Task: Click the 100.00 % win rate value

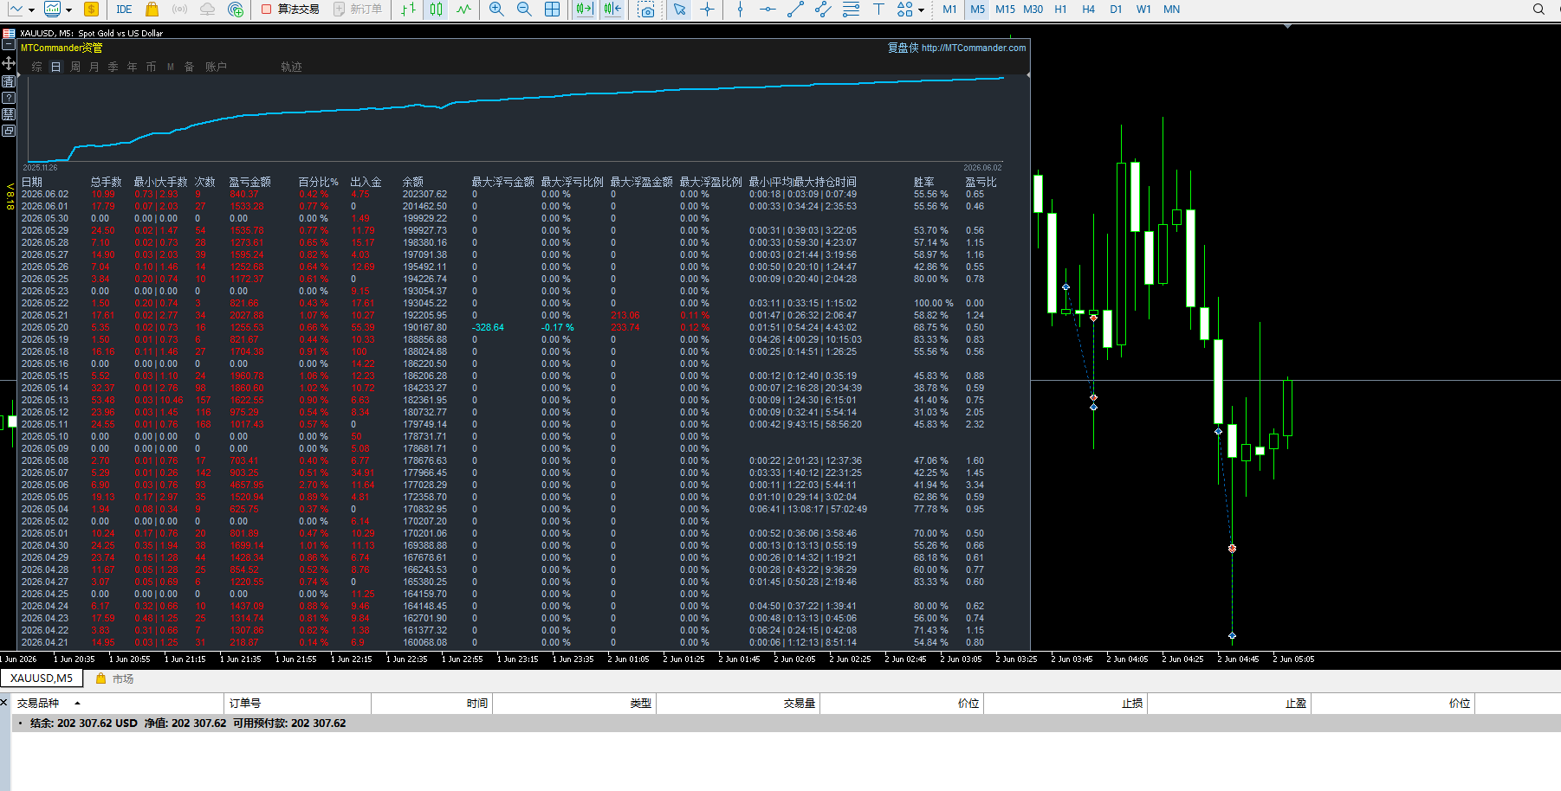Action: pyautogui.click(x=934, y=303)
